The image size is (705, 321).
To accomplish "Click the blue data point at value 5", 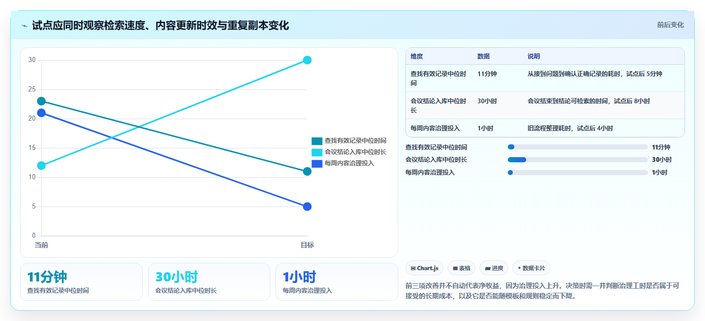I will 307,206.
